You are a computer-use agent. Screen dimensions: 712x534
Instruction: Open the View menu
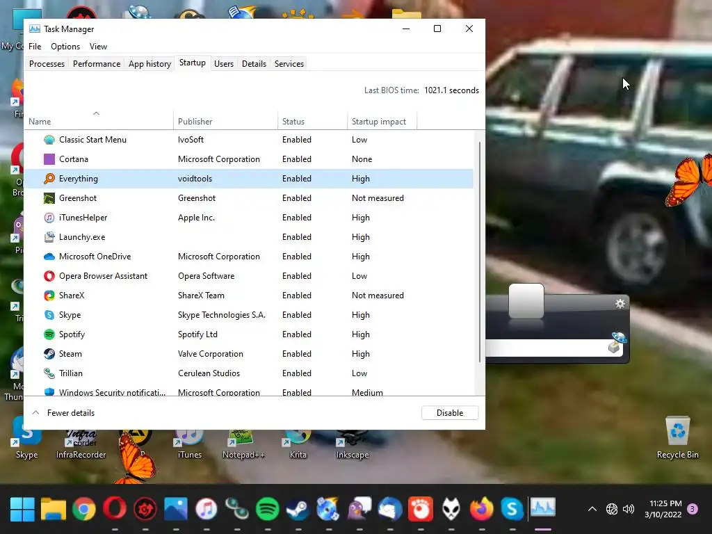pyautogui.click(x=98, y=47)
